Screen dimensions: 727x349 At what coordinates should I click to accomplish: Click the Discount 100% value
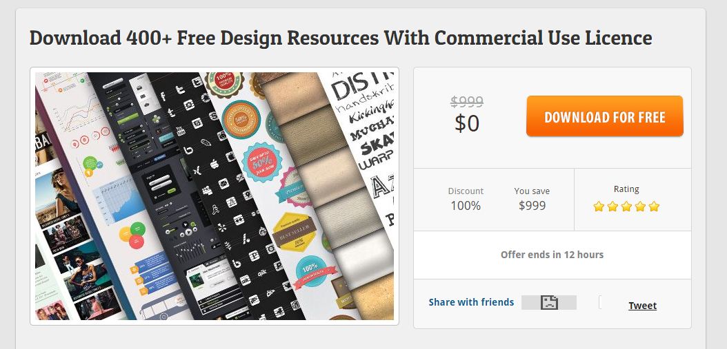pos(466,206)
